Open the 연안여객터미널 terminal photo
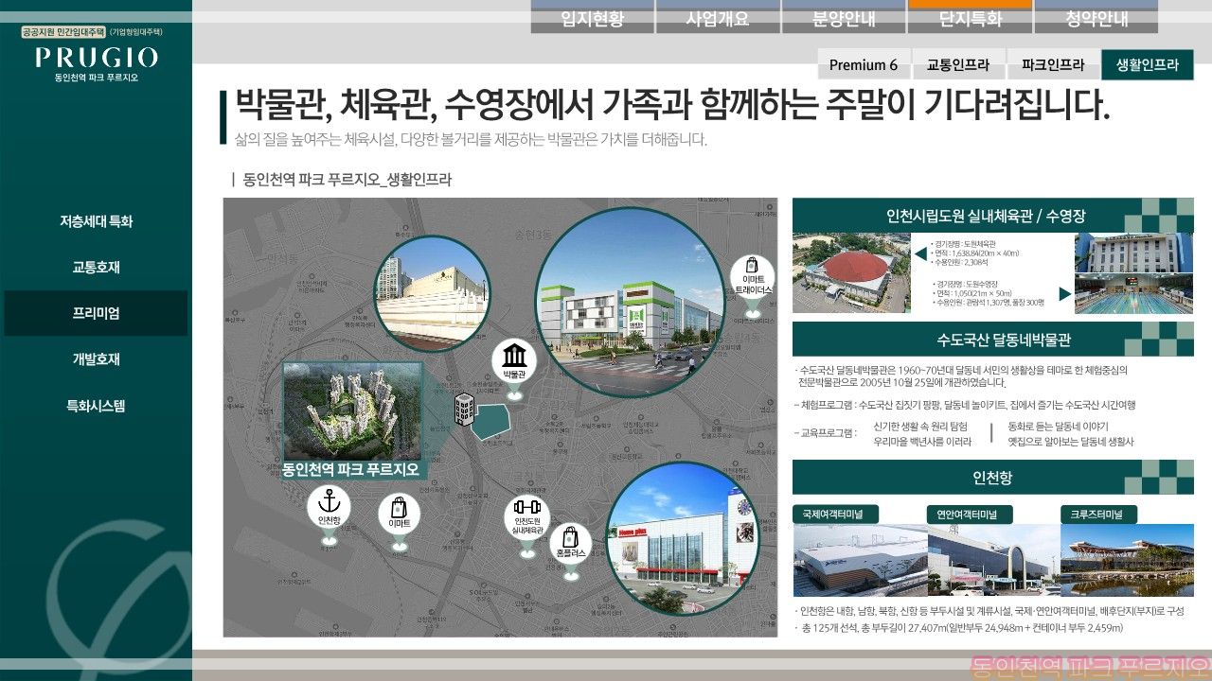The height and width of the screenshot is (681, 1212). pyautogui.click(x=992, y=560)
